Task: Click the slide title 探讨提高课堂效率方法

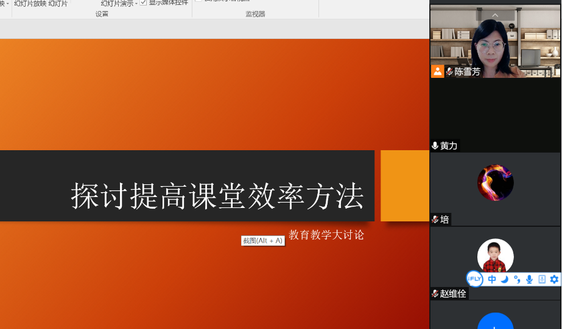Action: pyautogui.click(x=217, y=196)
